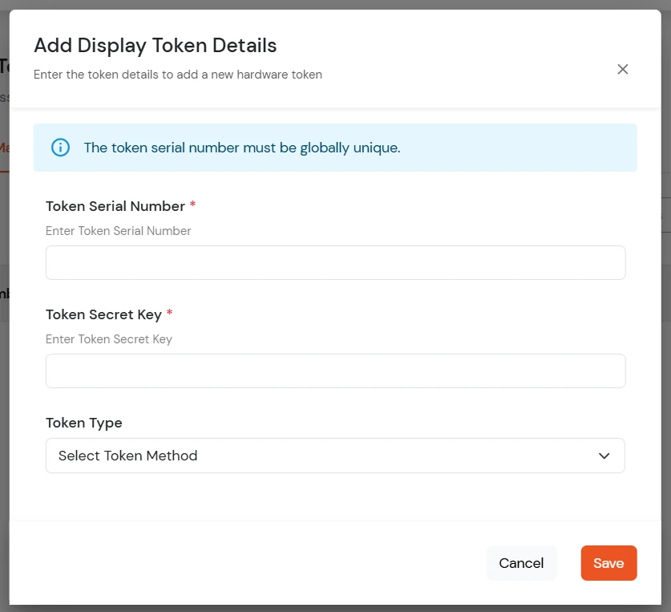Click the X icon to close the dialog

[x=623, y=69]
